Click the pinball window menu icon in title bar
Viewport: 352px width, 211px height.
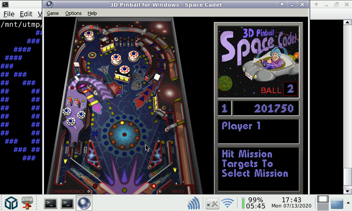[x=49, y=4]
